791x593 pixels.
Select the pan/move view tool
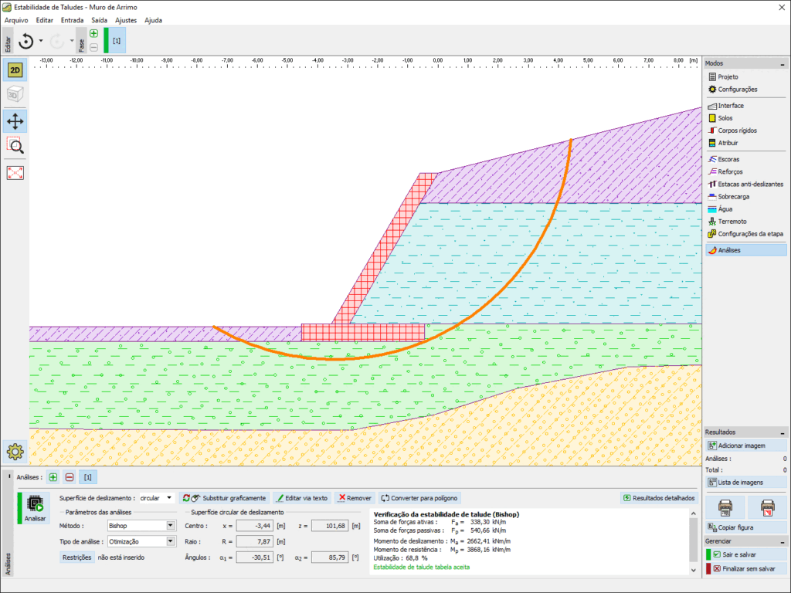15,120
